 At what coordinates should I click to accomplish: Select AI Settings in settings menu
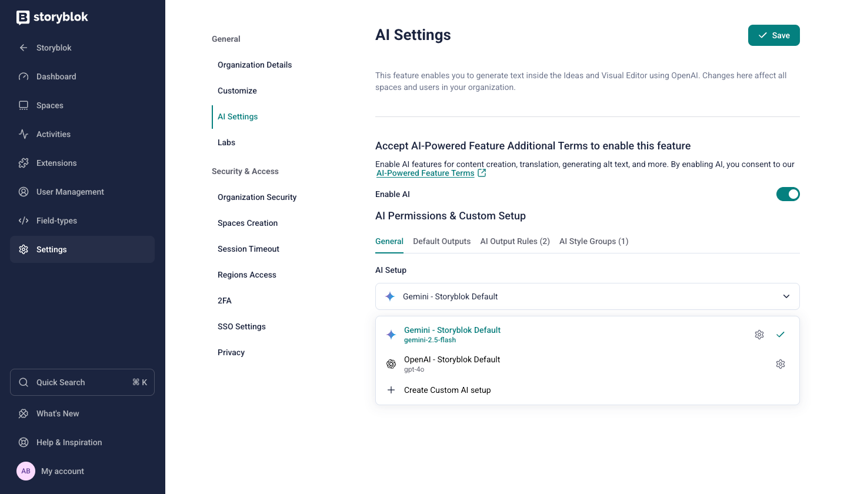click(x=238, y=116)
